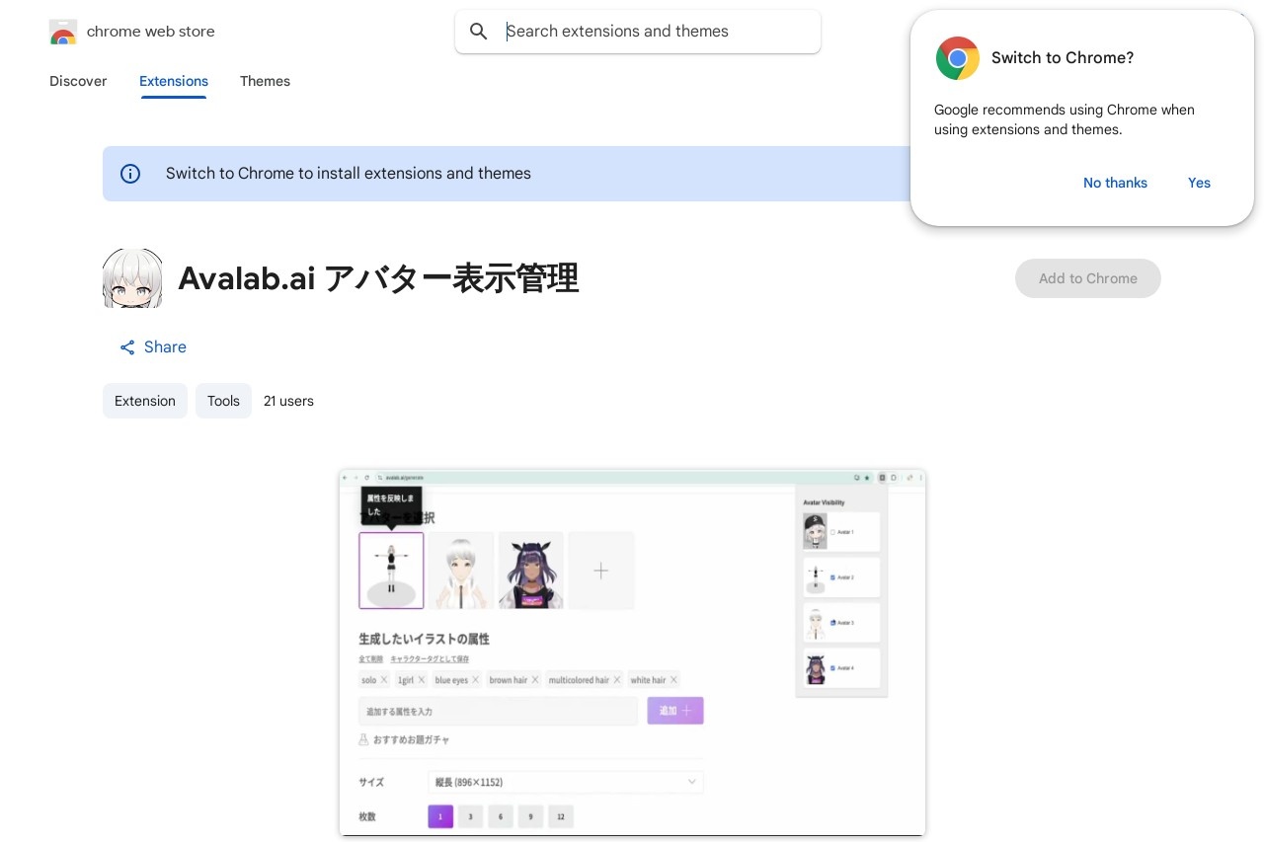Click the plus add-avatar tile in preview
The image size is (1264, 842).
pyautogui.click(x=600, y=571)
